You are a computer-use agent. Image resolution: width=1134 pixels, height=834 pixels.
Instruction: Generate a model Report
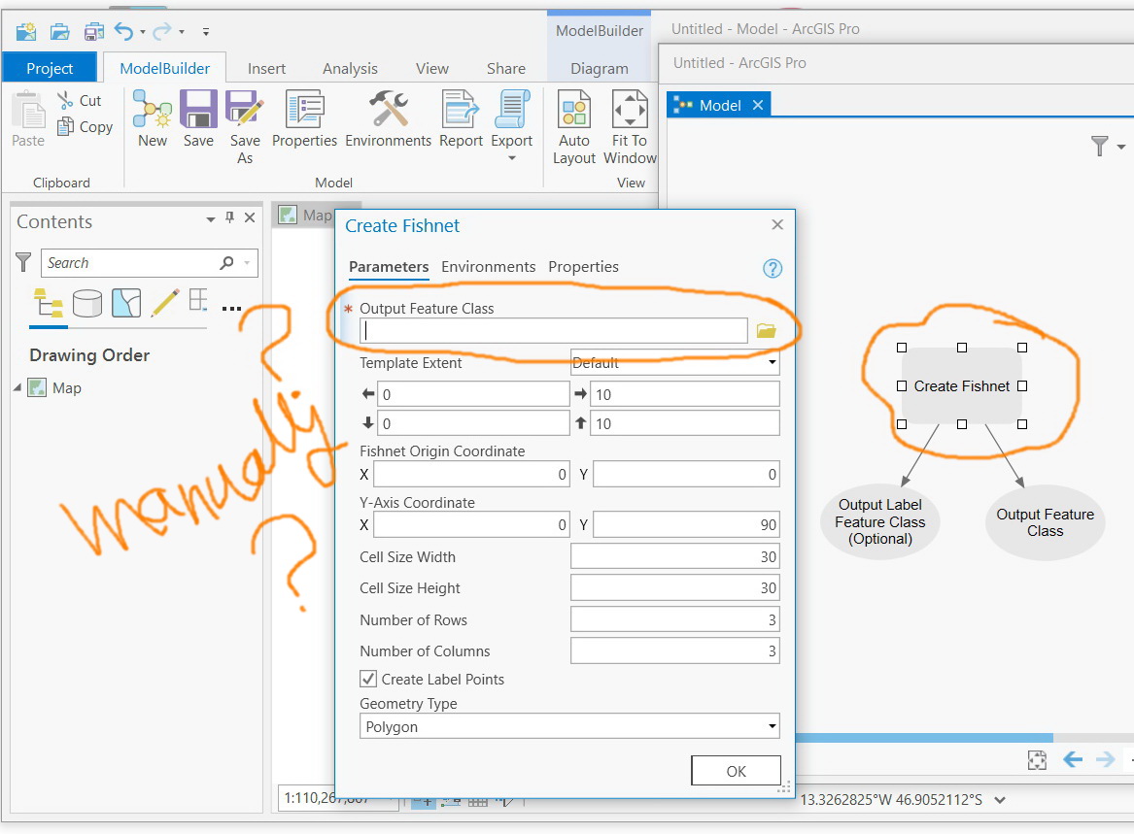click(x=461, y=120)
